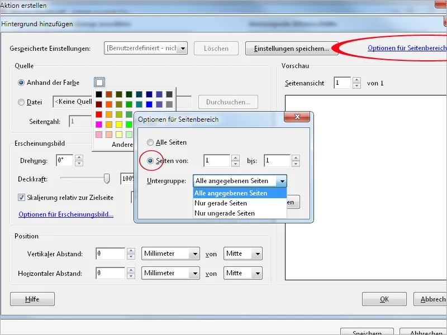Pick the navy blue swatch in top row
Viewport: 447px width, 335px height.
149,94
